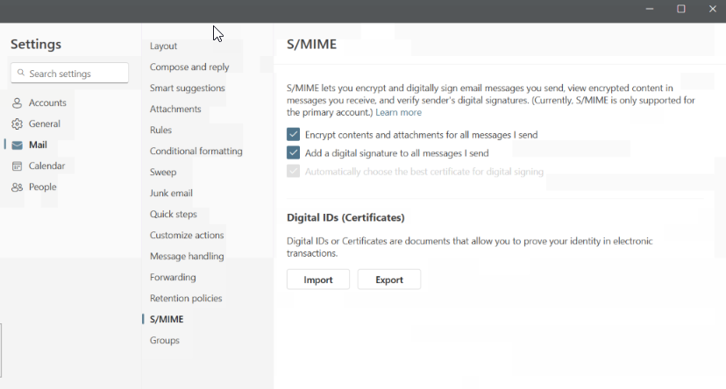
Task: Open the Accounts settings category
Action: (47, 103)
